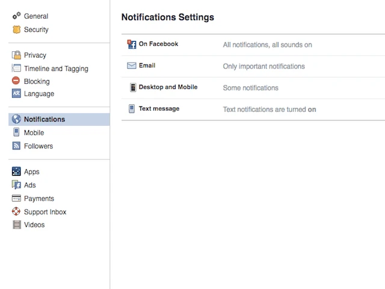The image size is (385, 289).
Task: Expand Email 'Only important notifications' setting
Action: 263,66
